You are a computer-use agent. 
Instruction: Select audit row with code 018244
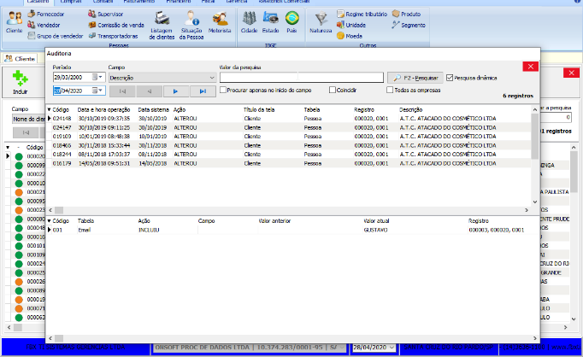pyautogui.click(x=289, y=155)
